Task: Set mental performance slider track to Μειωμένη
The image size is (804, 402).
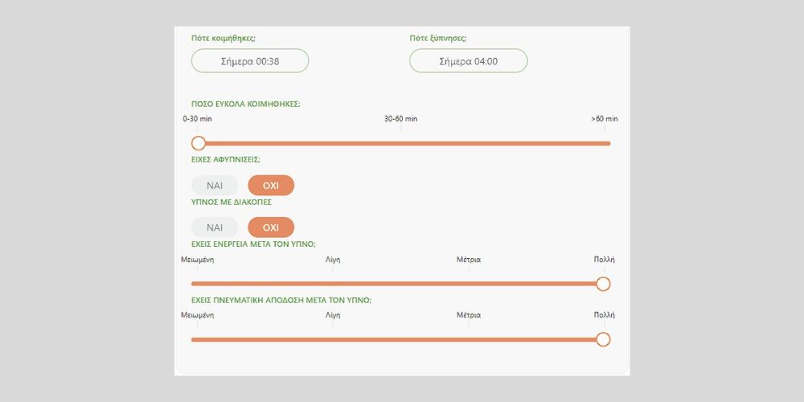Action: click(198, 339)
